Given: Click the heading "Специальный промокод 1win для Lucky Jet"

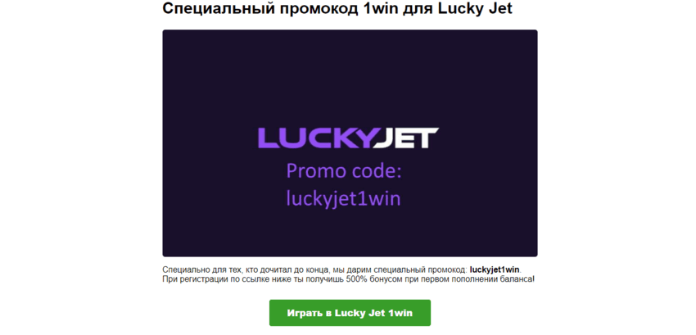Looking at the screenshot, I should coord(337,8).
